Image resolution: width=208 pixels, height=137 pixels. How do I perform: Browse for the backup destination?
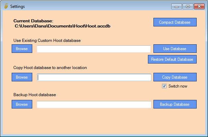click(x=22, y=104)
